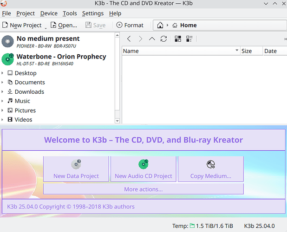Image resolution: width=287 pixels, height=232 pixels.
Task: Click the Format disc toolbar button
Action: (130, 25)
